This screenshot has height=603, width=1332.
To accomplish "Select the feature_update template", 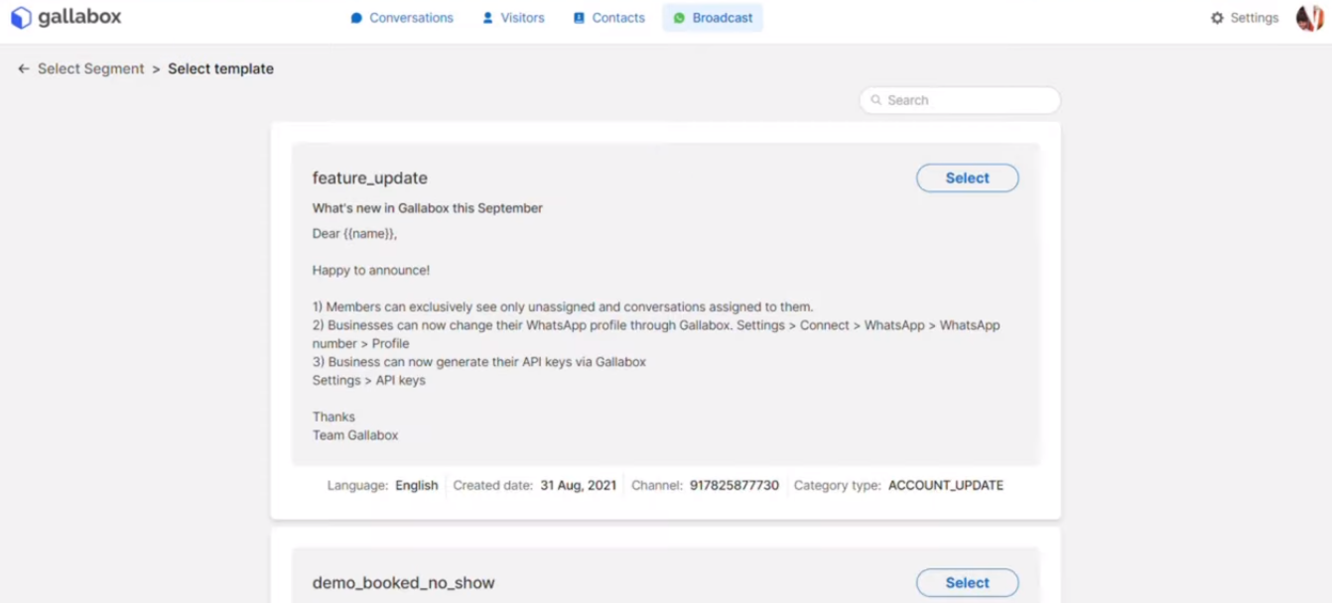I will (x=967, y=179).
